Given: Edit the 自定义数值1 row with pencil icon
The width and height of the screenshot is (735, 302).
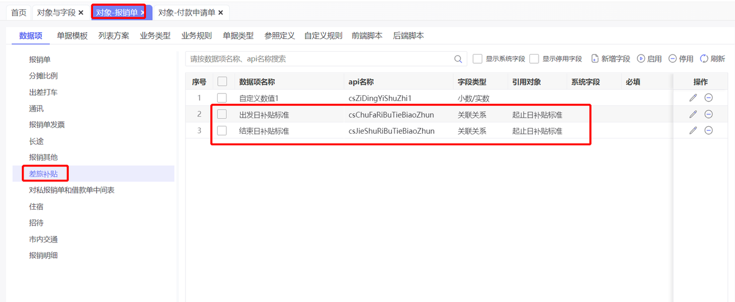Looking at the screenshot, I should 693,98.
